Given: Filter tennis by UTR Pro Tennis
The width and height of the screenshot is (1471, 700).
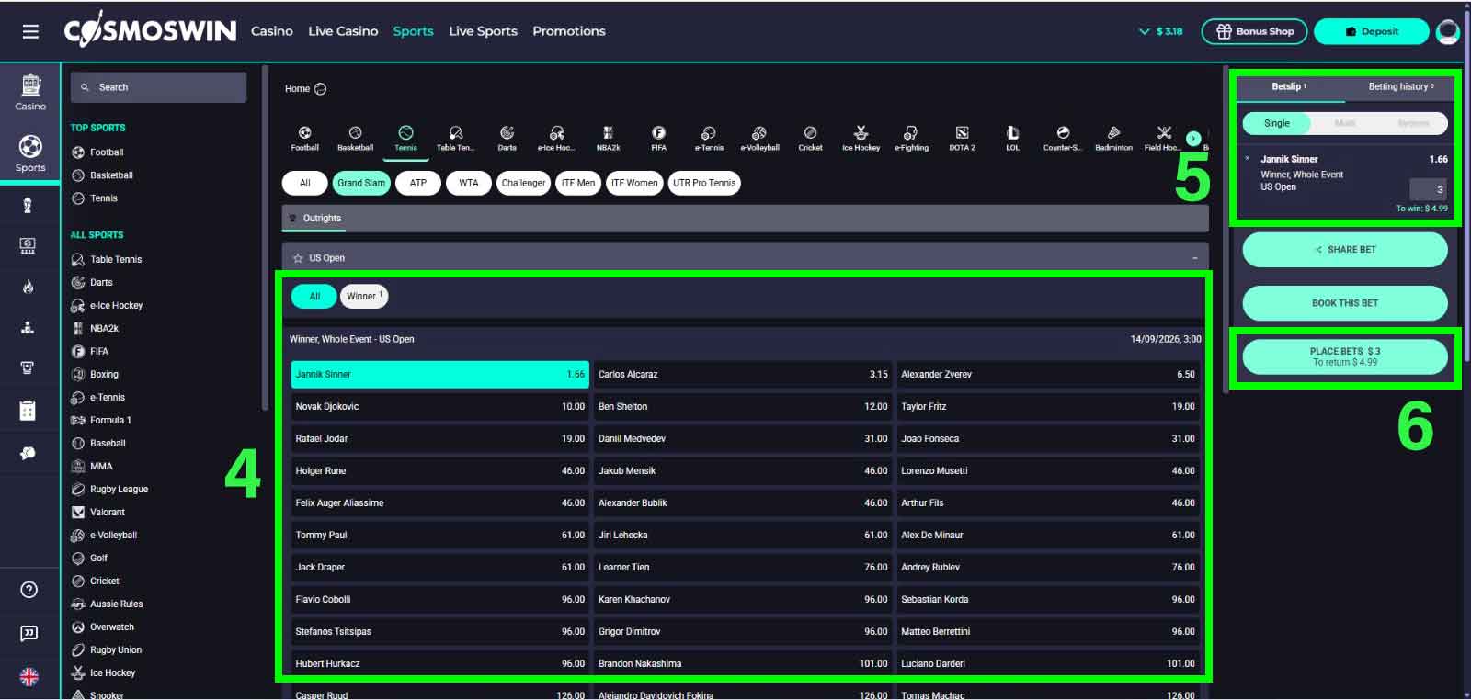Looking at the screenshot, I should 705,183.
